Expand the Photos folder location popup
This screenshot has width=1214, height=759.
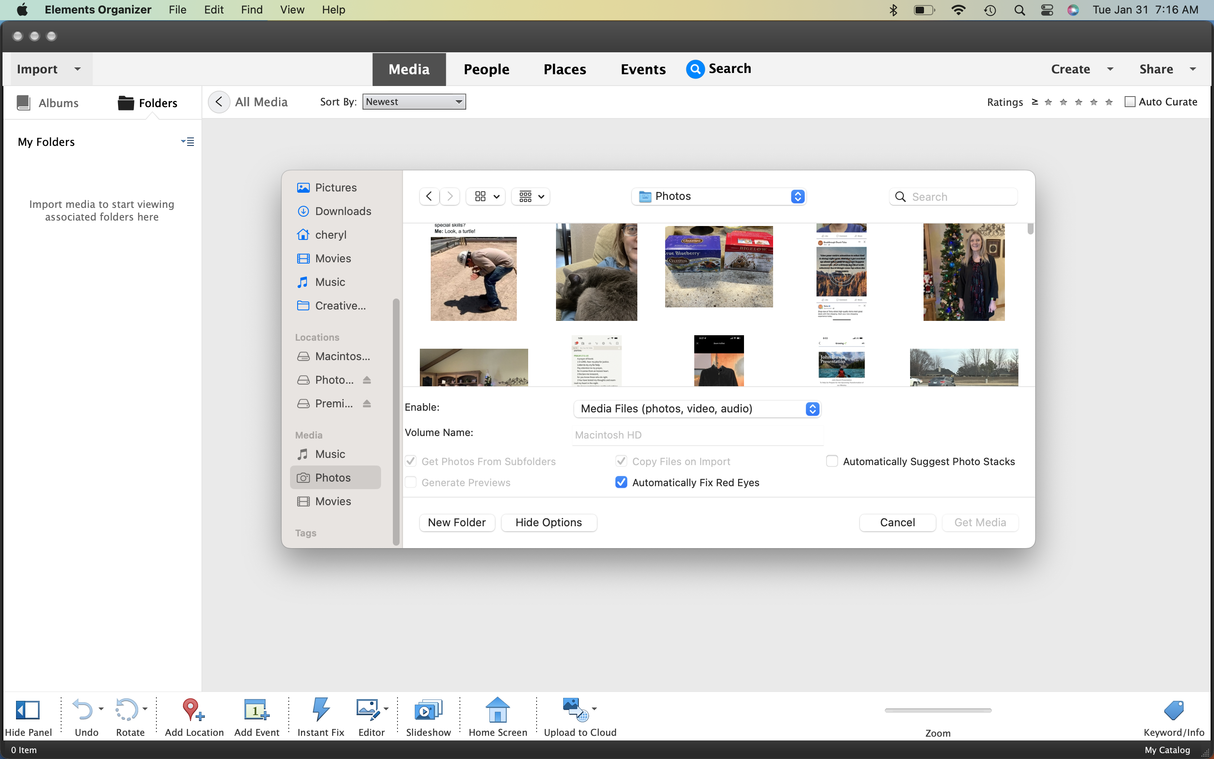click(719, 196)
